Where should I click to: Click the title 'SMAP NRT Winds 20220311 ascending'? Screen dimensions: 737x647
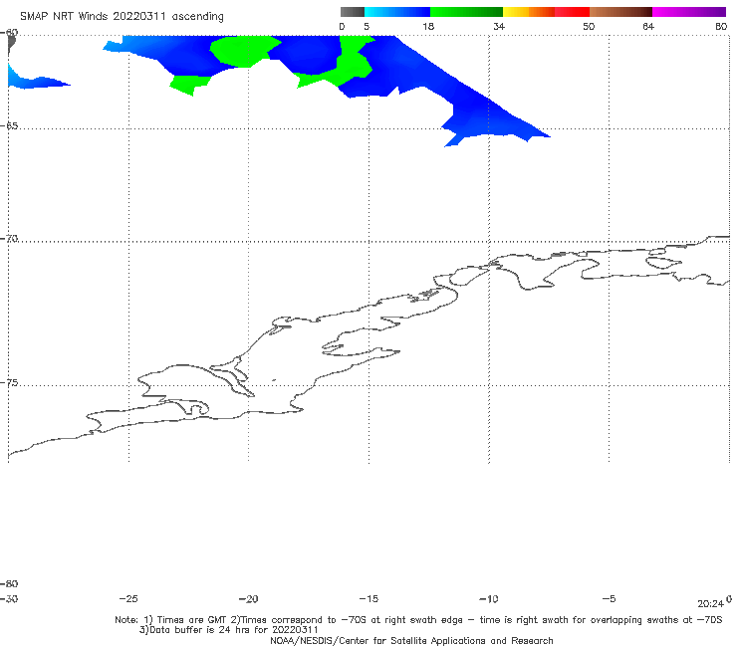122,17
